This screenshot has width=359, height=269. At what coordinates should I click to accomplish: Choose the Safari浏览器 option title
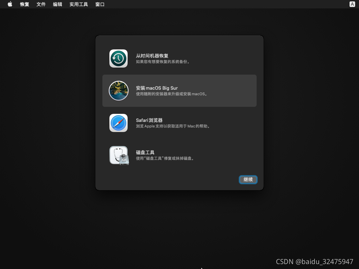pos(149,120)
